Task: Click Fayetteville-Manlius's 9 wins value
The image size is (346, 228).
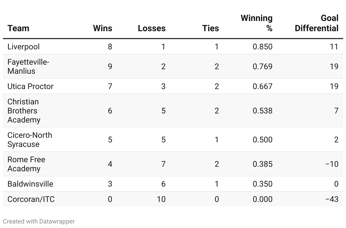Action: [110, 66]
